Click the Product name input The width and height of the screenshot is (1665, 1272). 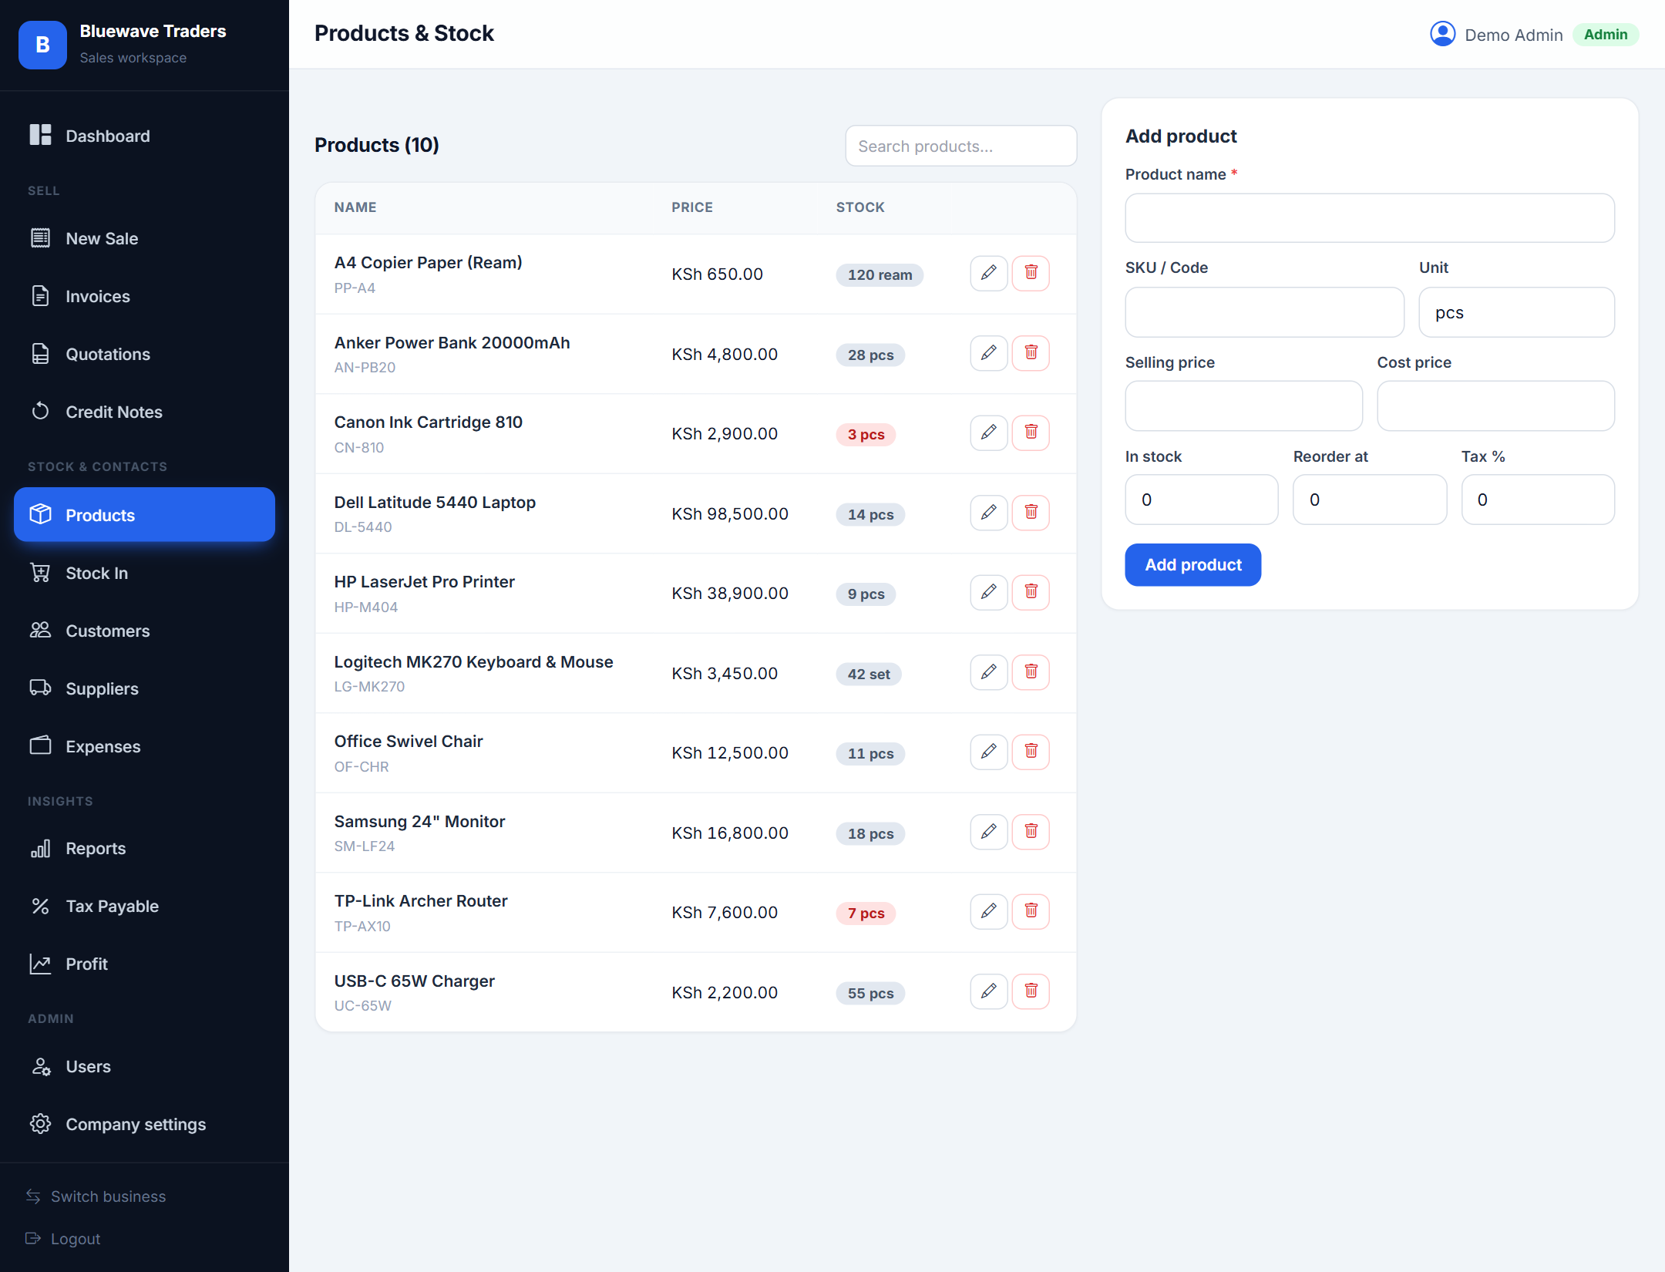tap(1369, 218)
